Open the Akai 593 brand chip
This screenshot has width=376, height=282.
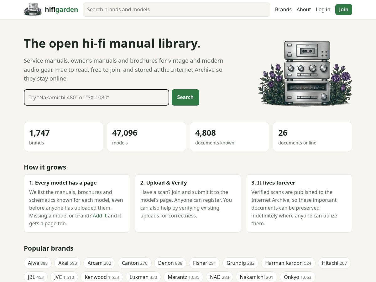[67, 263]
